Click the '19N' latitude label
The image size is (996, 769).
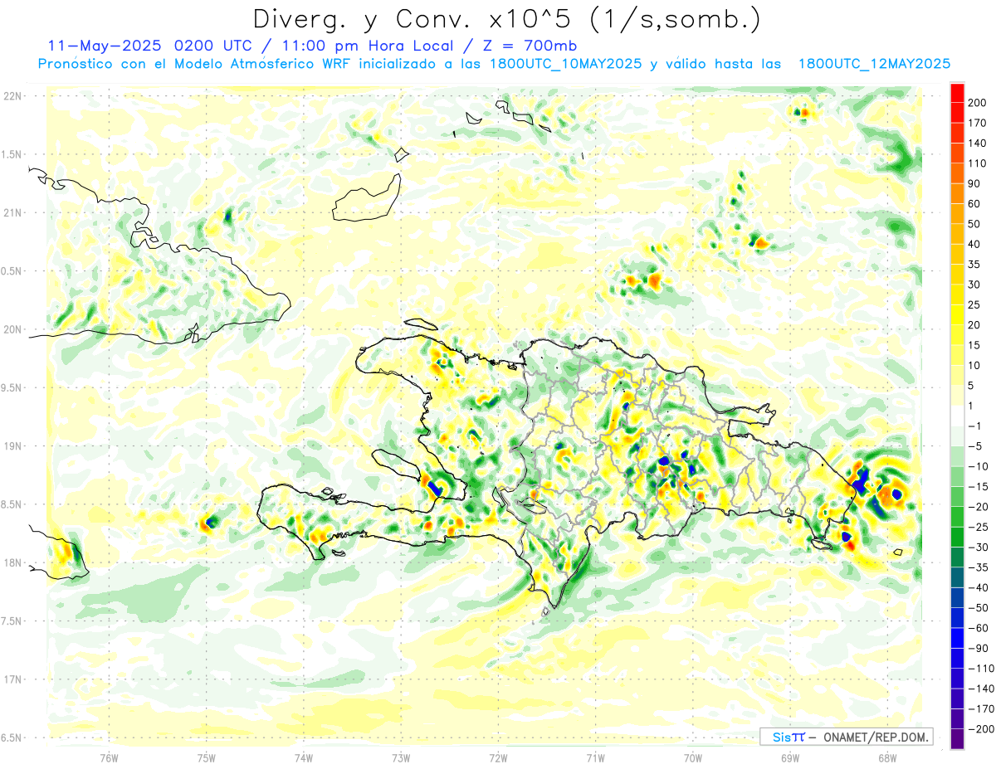pyautogui.click(x=12, y=446)
